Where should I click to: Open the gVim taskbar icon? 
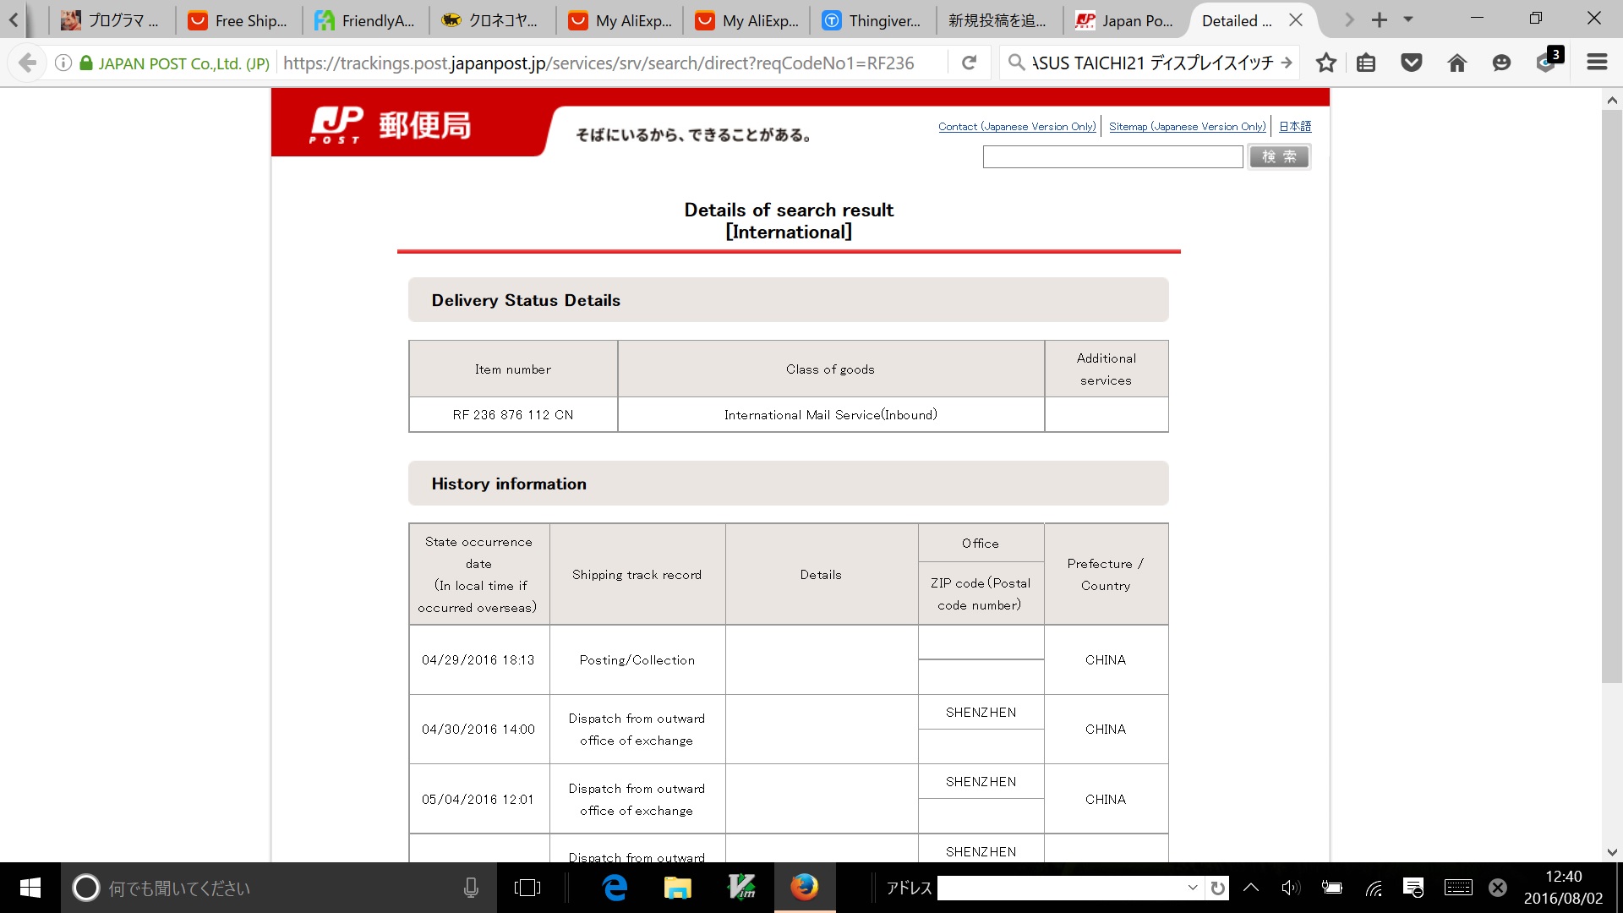(741, 888)
